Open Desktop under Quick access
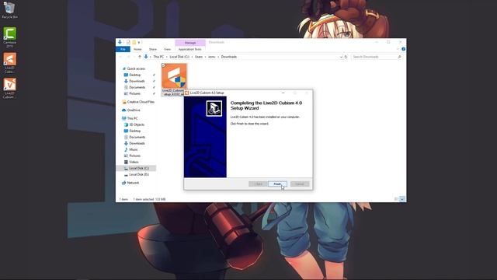 pos(134,75)
